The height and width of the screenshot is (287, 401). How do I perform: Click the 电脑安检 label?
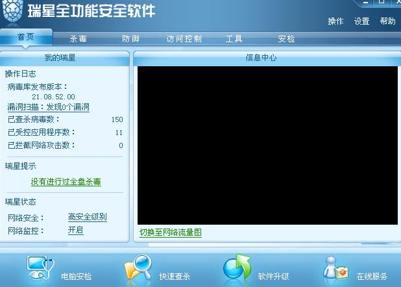point(77,276)
